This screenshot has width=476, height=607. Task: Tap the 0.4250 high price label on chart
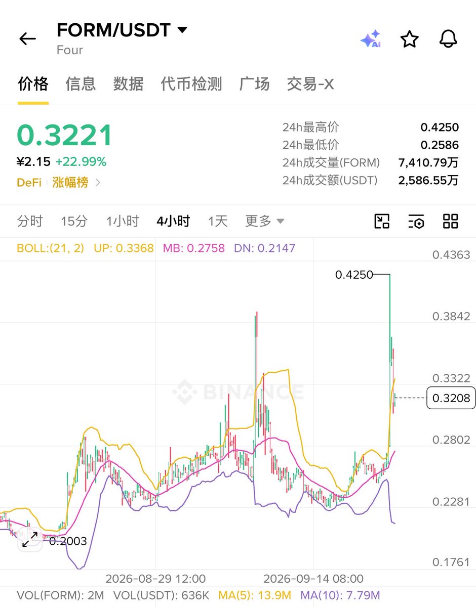(x=354, y=275)
